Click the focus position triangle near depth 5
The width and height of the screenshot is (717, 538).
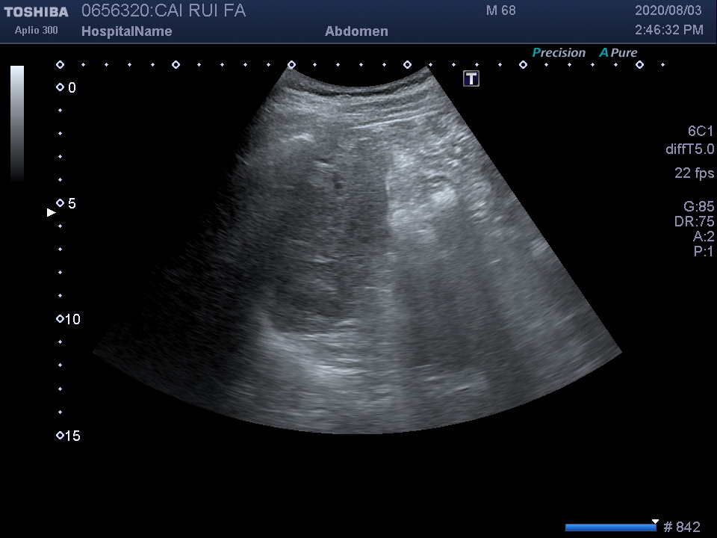(x=52, y=213)
